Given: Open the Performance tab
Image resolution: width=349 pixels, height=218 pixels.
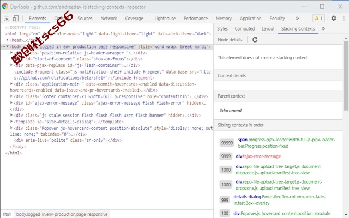Looking at the screenshot, I should coord(196,19).
